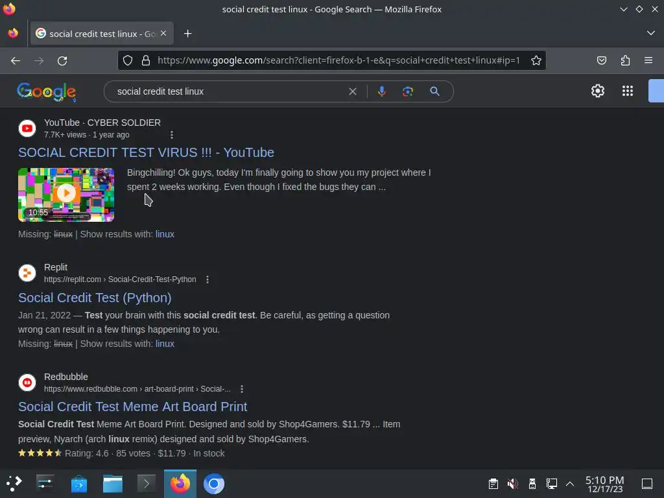Open Social Credit Test Meme Art Board Print
The height and width of the screenshot is (498, 664).
pos(132,407)
